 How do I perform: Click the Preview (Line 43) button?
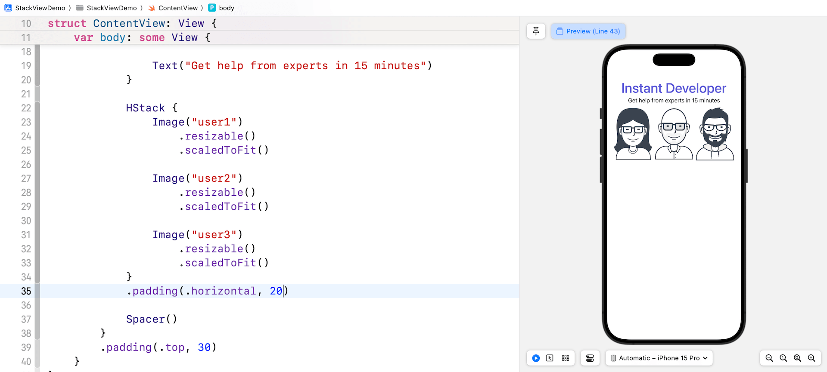click(588, 31)
